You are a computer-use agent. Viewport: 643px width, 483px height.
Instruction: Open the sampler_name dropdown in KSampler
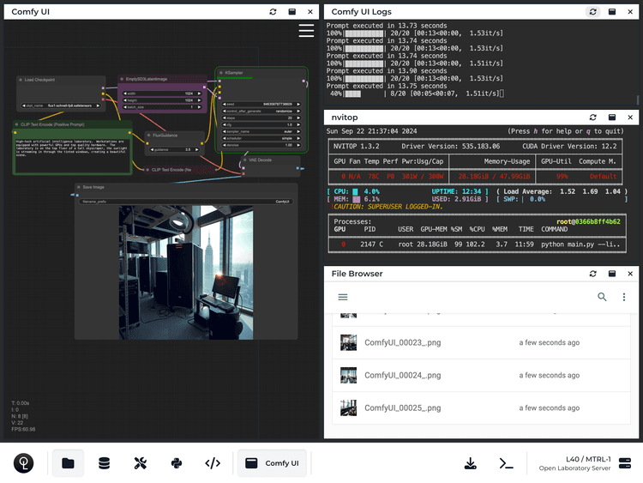coord(260,130)
